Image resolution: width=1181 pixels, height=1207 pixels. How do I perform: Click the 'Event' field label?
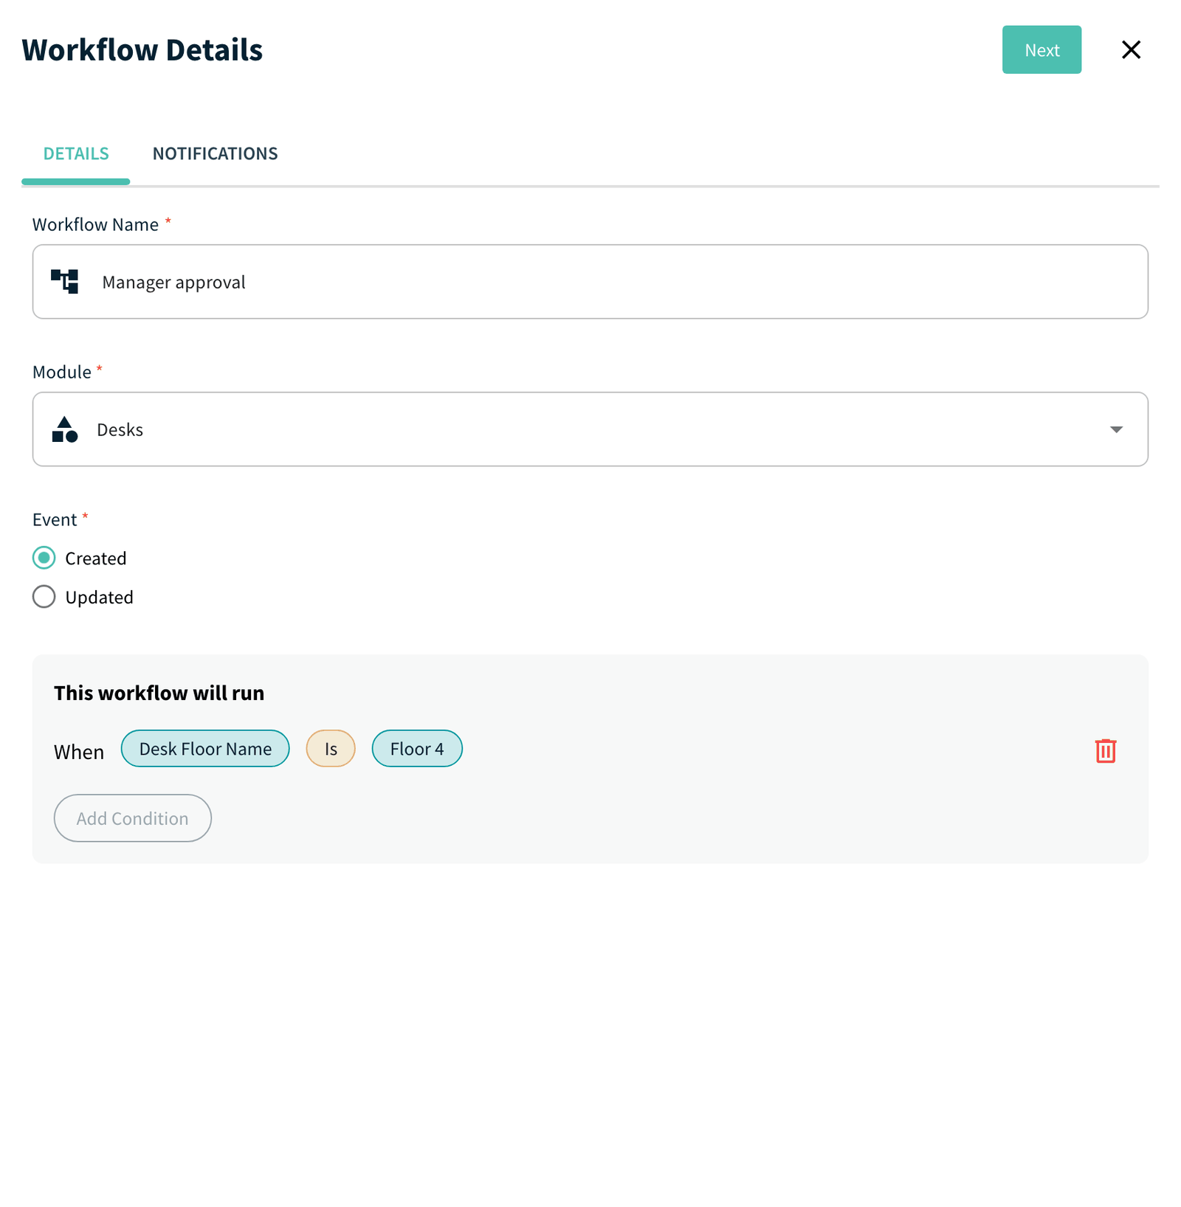click(x=55, y=519)
